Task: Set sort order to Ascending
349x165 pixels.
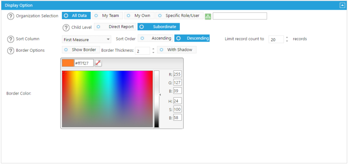Action: pos(155,39)
